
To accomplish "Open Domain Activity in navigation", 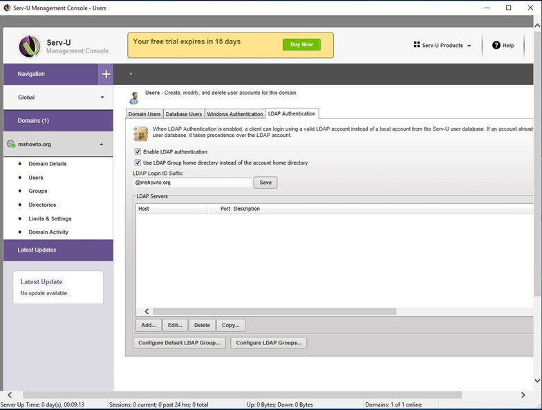I will pos(48,232).
